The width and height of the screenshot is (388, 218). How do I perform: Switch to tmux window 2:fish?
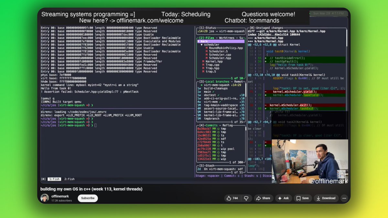69,179
